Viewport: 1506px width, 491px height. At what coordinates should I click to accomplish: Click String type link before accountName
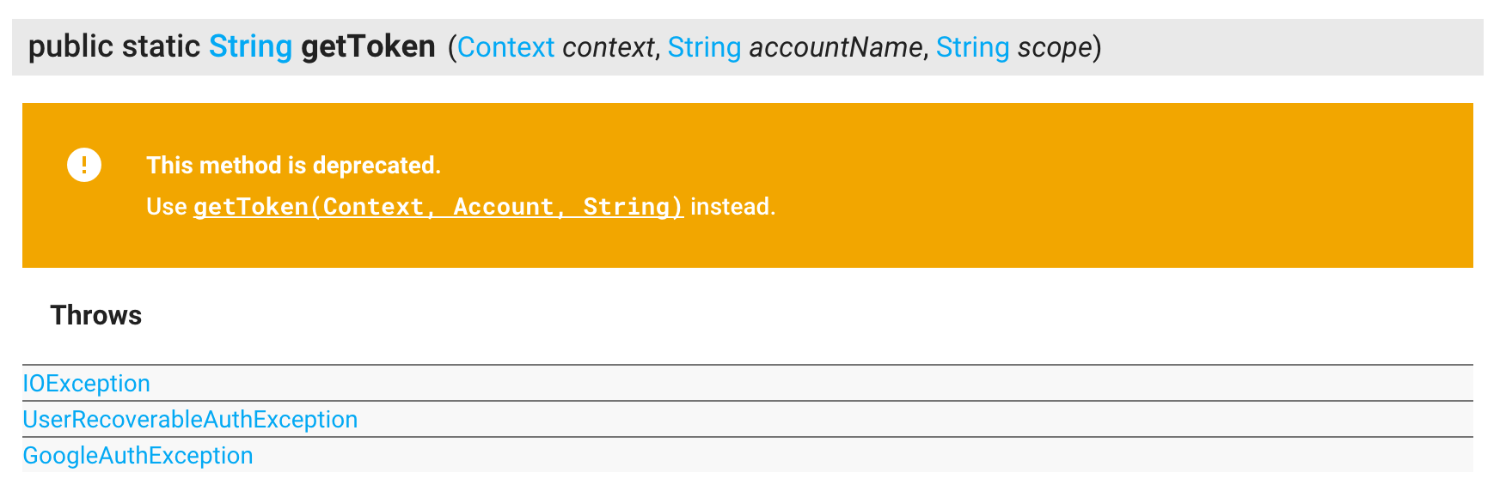[x=704, y=47]
